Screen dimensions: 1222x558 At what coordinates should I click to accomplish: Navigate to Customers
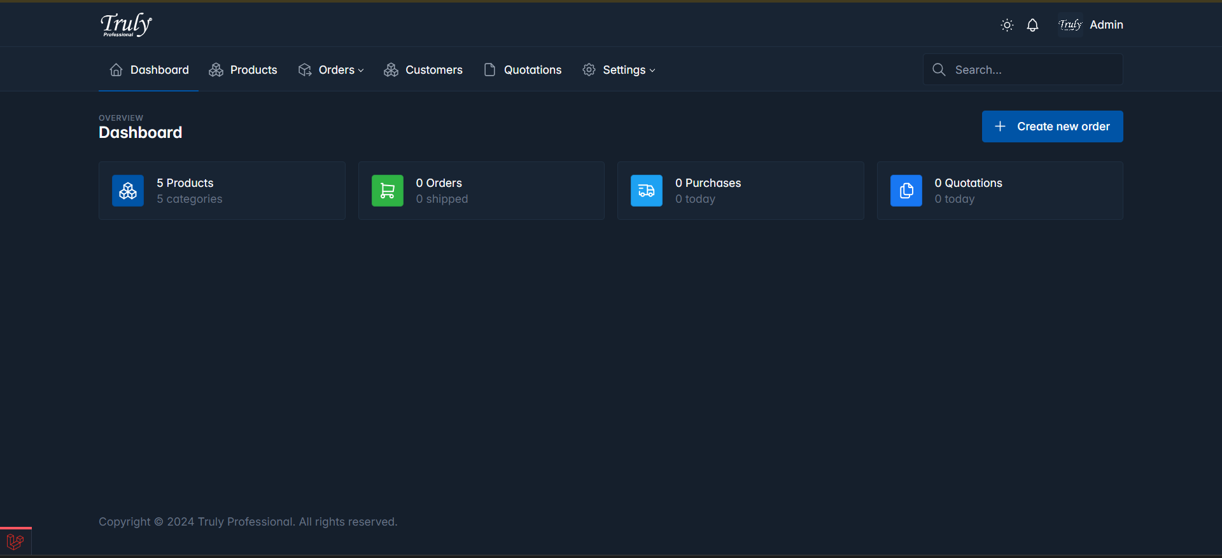point(423,70)
